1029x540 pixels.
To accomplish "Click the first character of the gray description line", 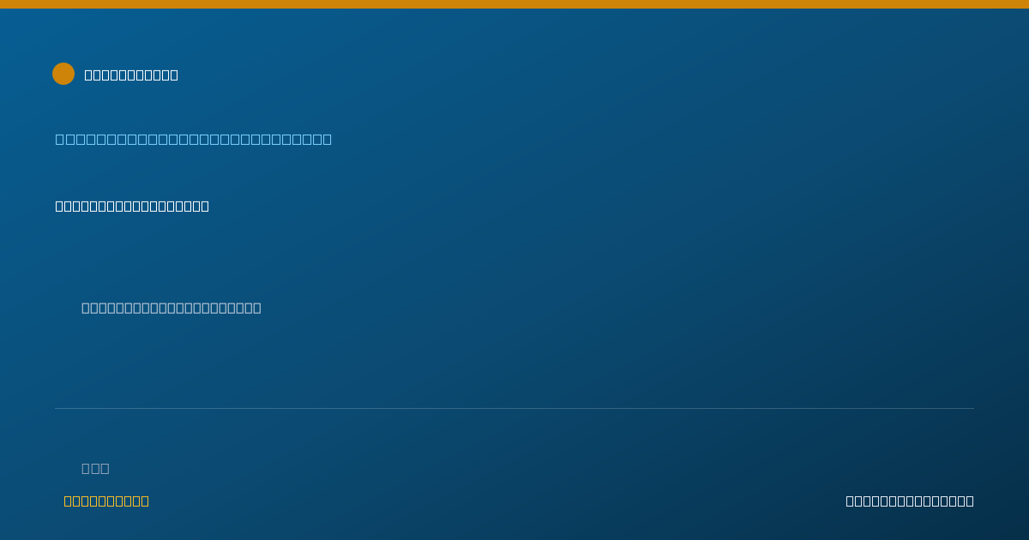I will point(86,308).
